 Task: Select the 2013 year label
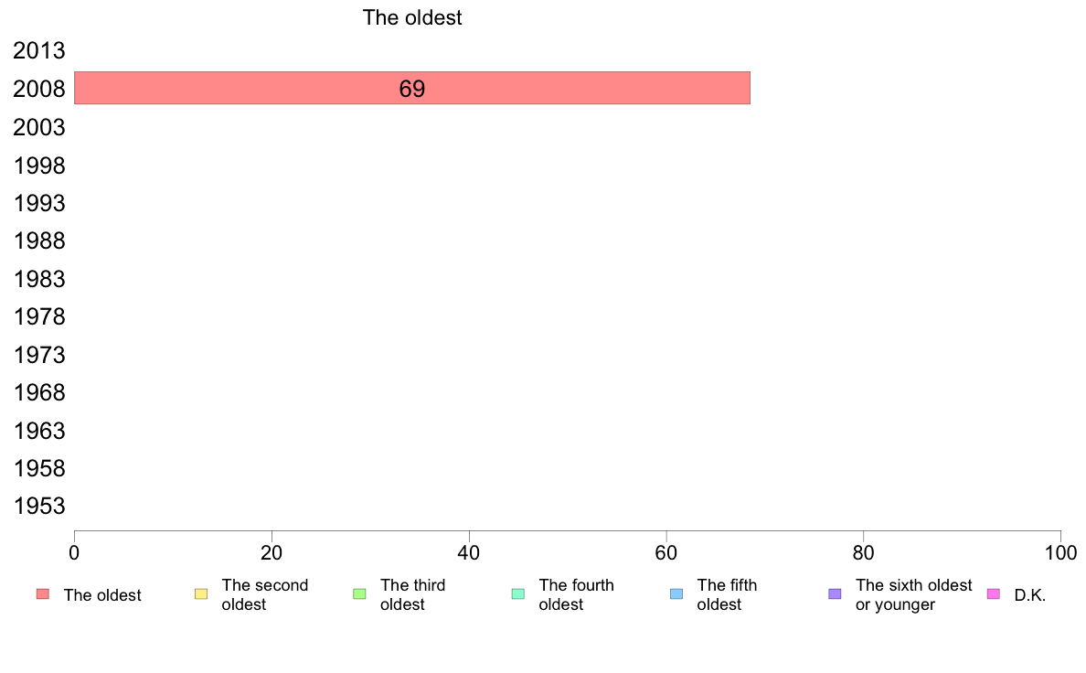(38, 50)
